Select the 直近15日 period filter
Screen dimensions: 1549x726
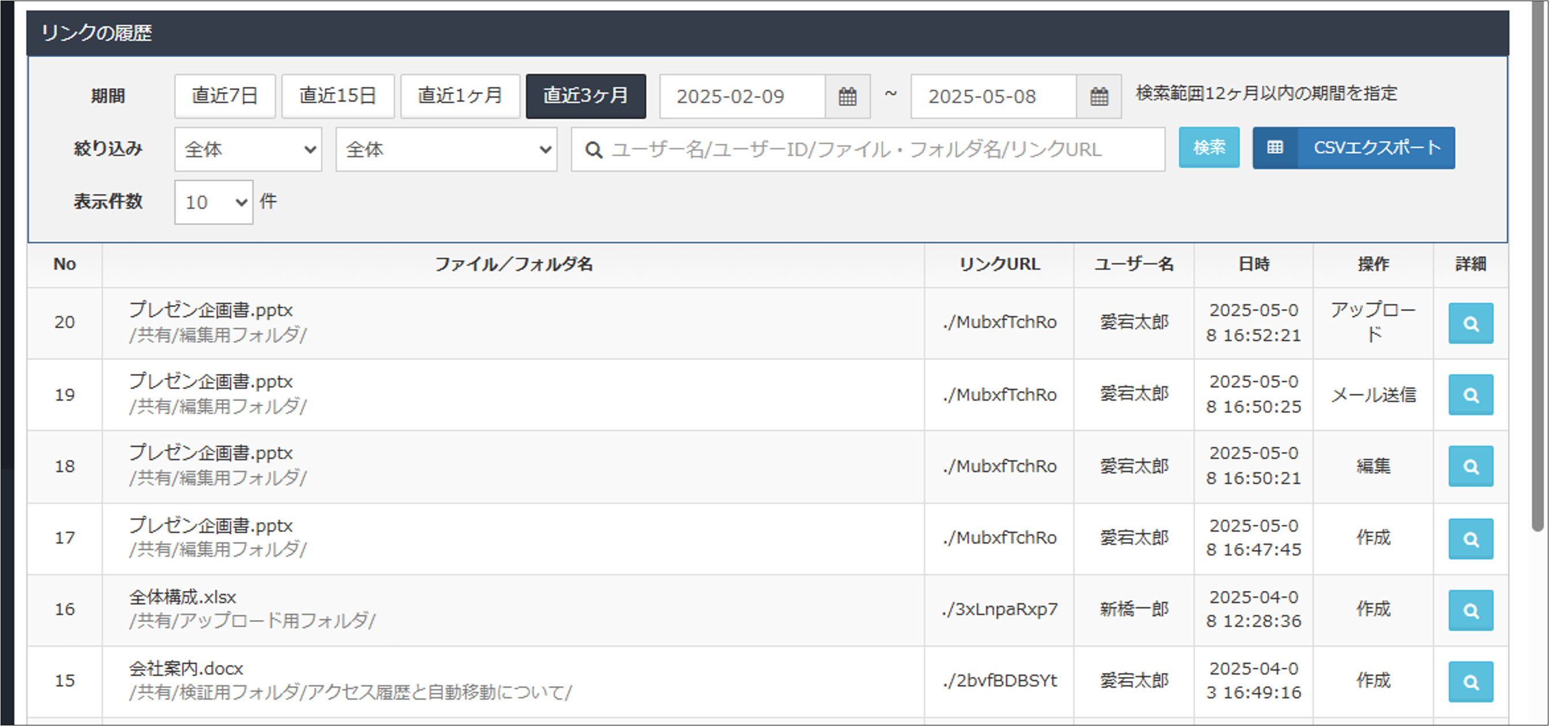click(337, 96)
